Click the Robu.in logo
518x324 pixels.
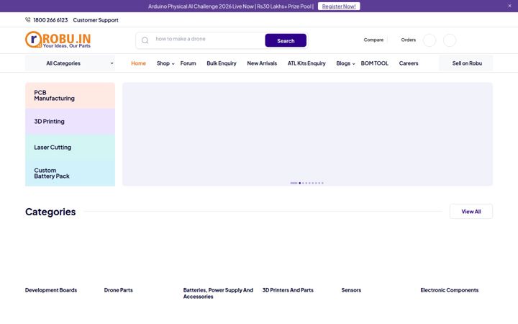tap(58, 40)
